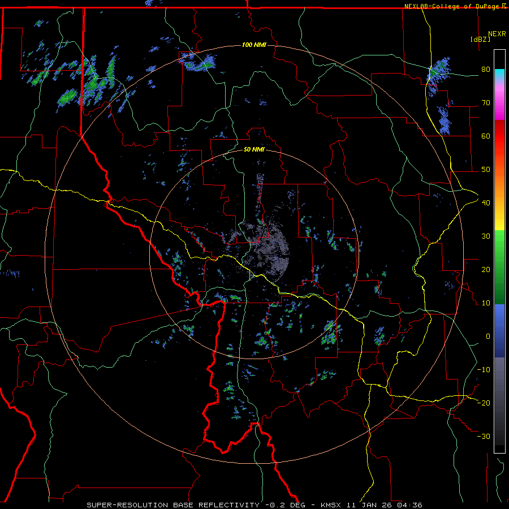Click the -30 dBZ scale label

tap(484, 436)
